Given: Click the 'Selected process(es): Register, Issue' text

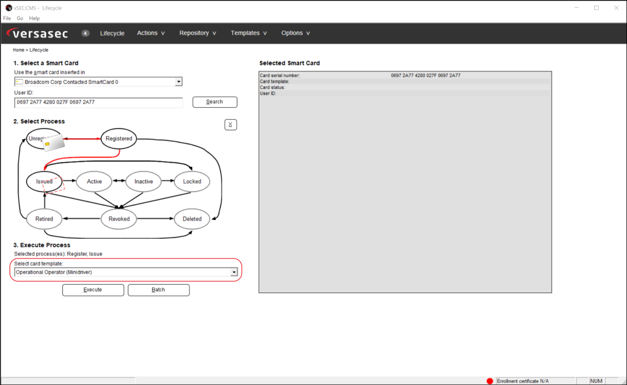Looking at the screenshot, I should tap(58, 254).
